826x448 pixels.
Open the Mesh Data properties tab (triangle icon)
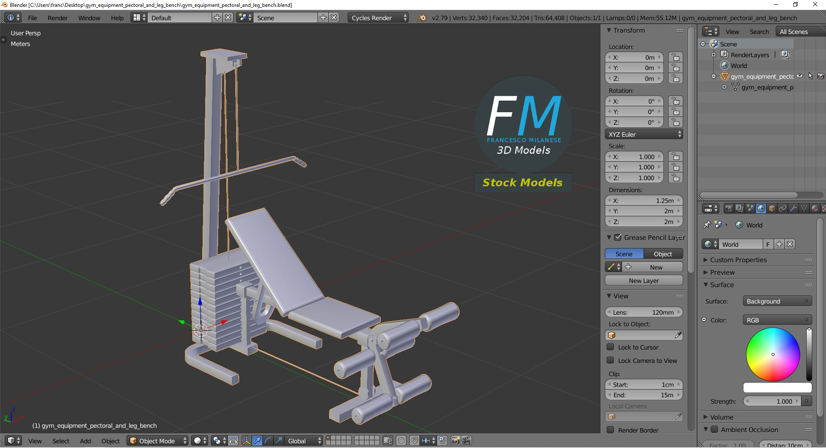pos(804,209)
